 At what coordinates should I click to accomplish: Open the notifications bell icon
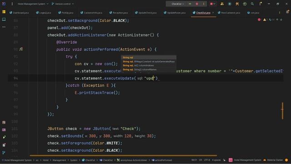287,12
